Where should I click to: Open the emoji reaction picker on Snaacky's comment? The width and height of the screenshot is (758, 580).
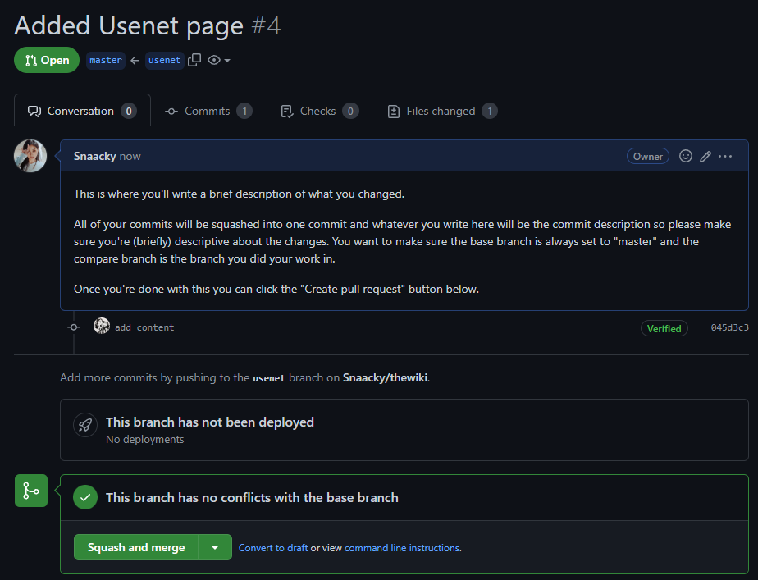click(686, 156)
